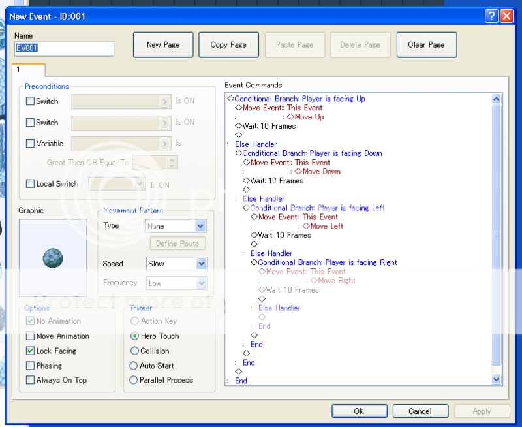Select Auto Start trigger option
This screenshot has width=522, height=427.
[x=134, y=366]
